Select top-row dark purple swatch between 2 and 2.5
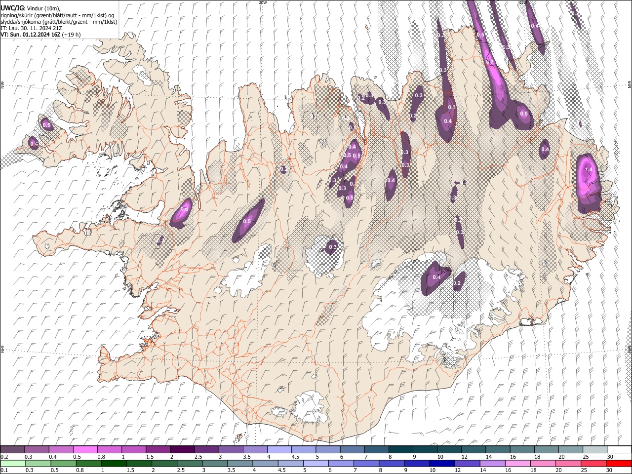Viewport: 632px width, 474px height. pyautogui.click(x=182, y=449)
